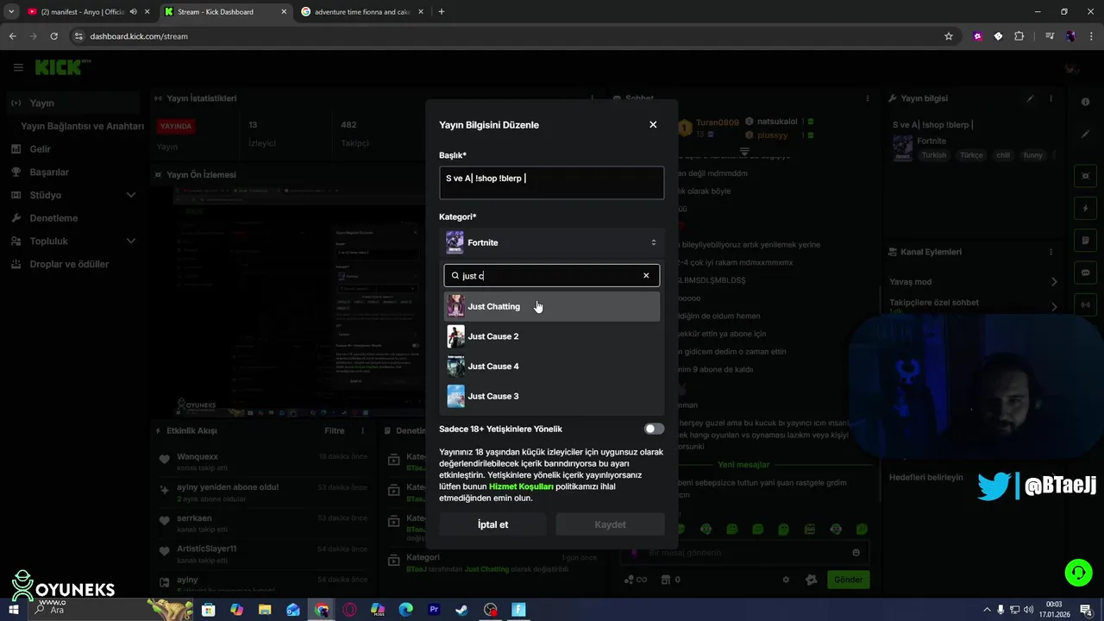
Task: Open the browser extensions puzzle icon
Action: [1019, 36]
